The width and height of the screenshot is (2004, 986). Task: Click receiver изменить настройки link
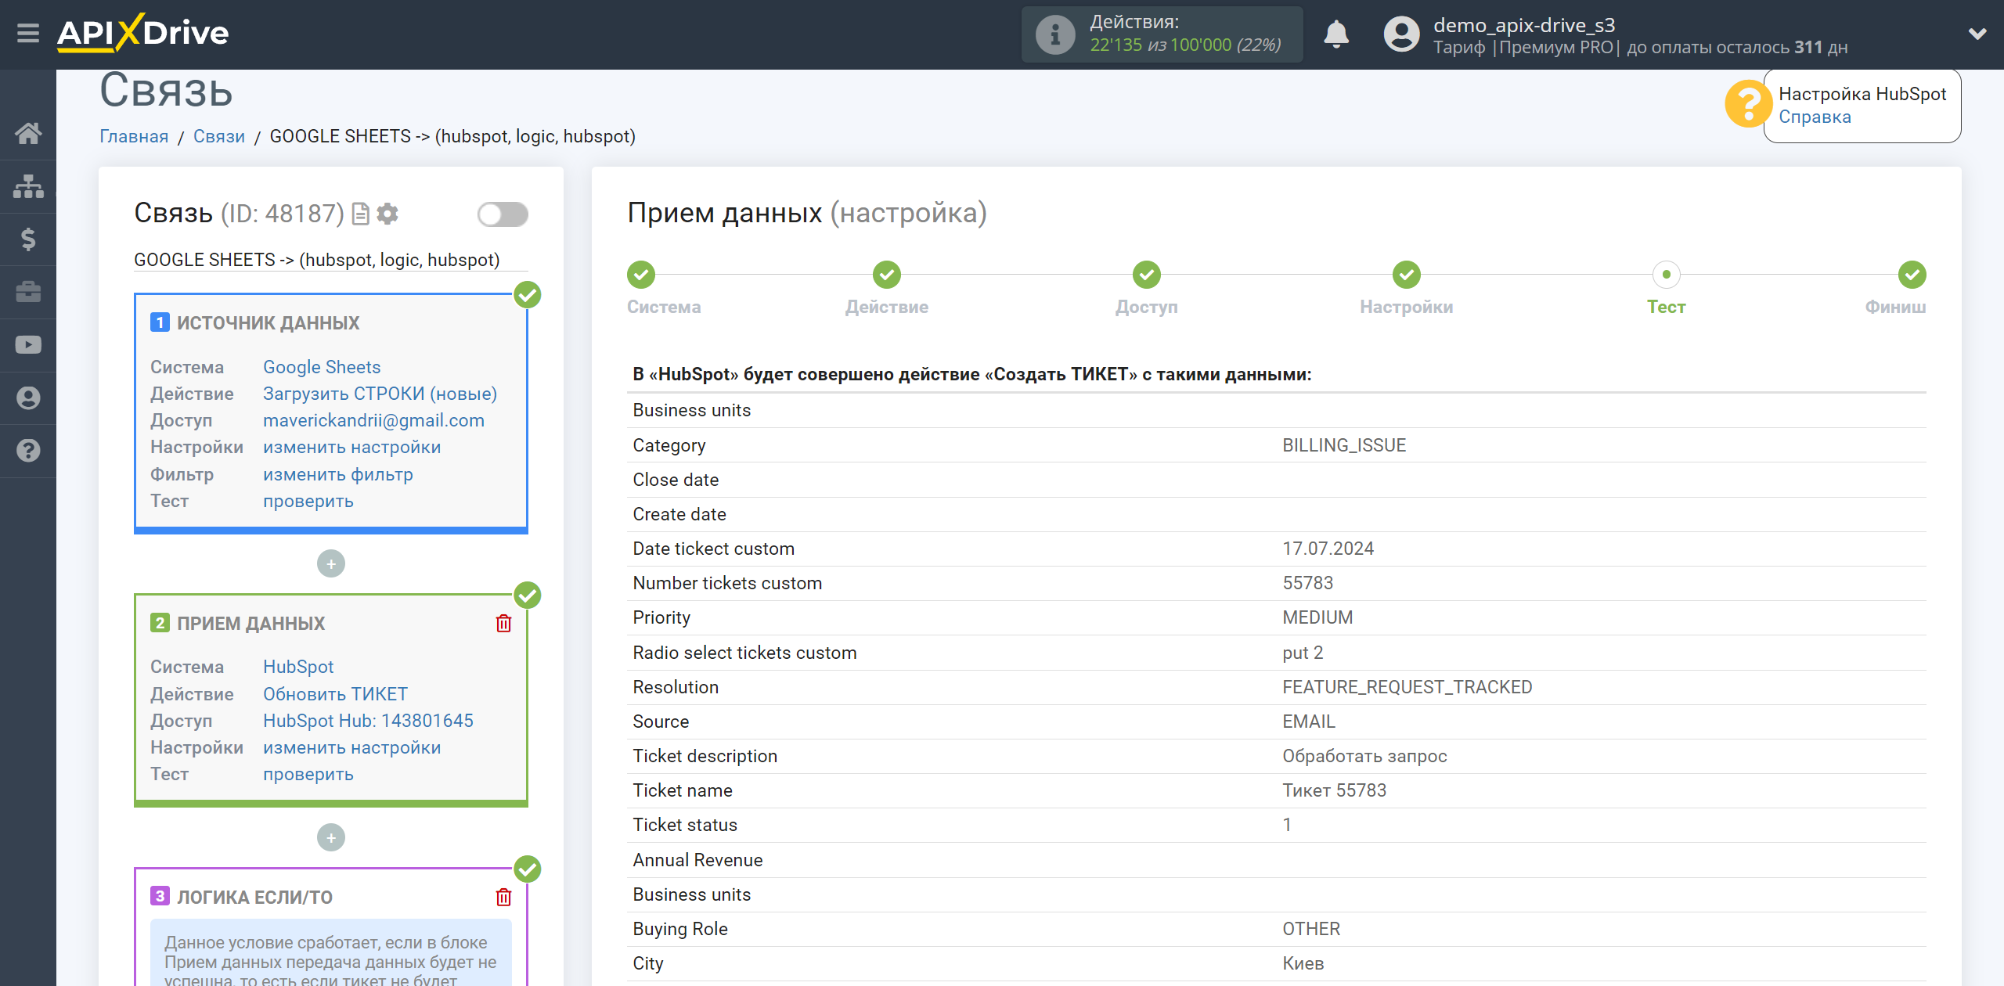coord(351,747)
